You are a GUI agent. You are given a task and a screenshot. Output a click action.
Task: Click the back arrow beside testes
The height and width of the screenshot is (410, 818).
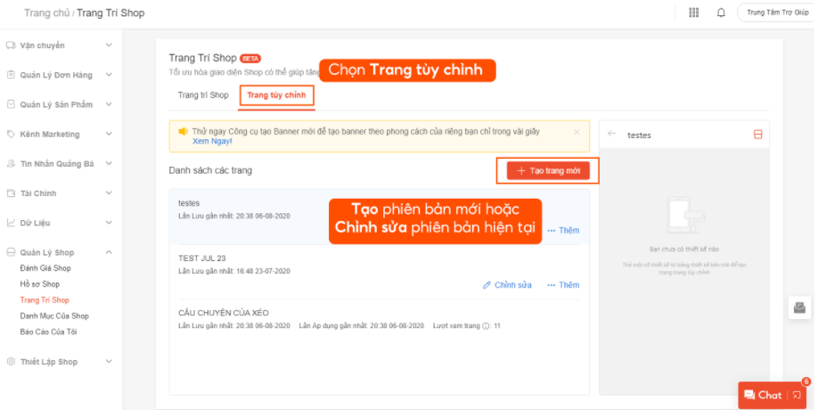[611, 135]
